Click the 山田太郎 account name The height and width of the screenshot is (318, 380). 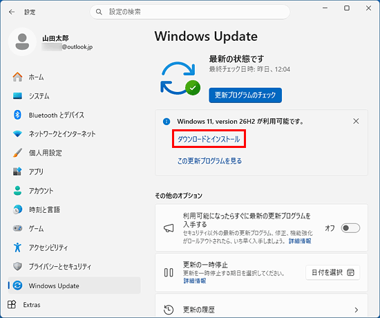[x=55, y=38]
